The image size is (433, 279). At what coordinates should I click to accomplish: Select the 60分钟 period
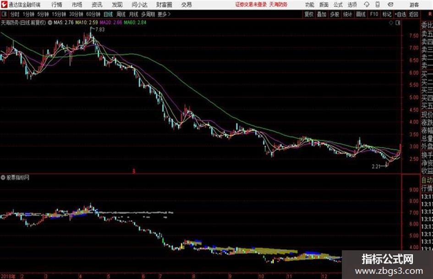click(93, 14)
